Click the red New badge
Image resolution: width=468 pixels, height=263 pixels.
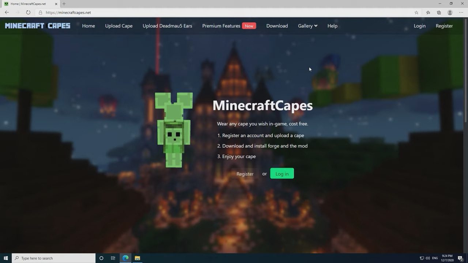coord(249,26)
